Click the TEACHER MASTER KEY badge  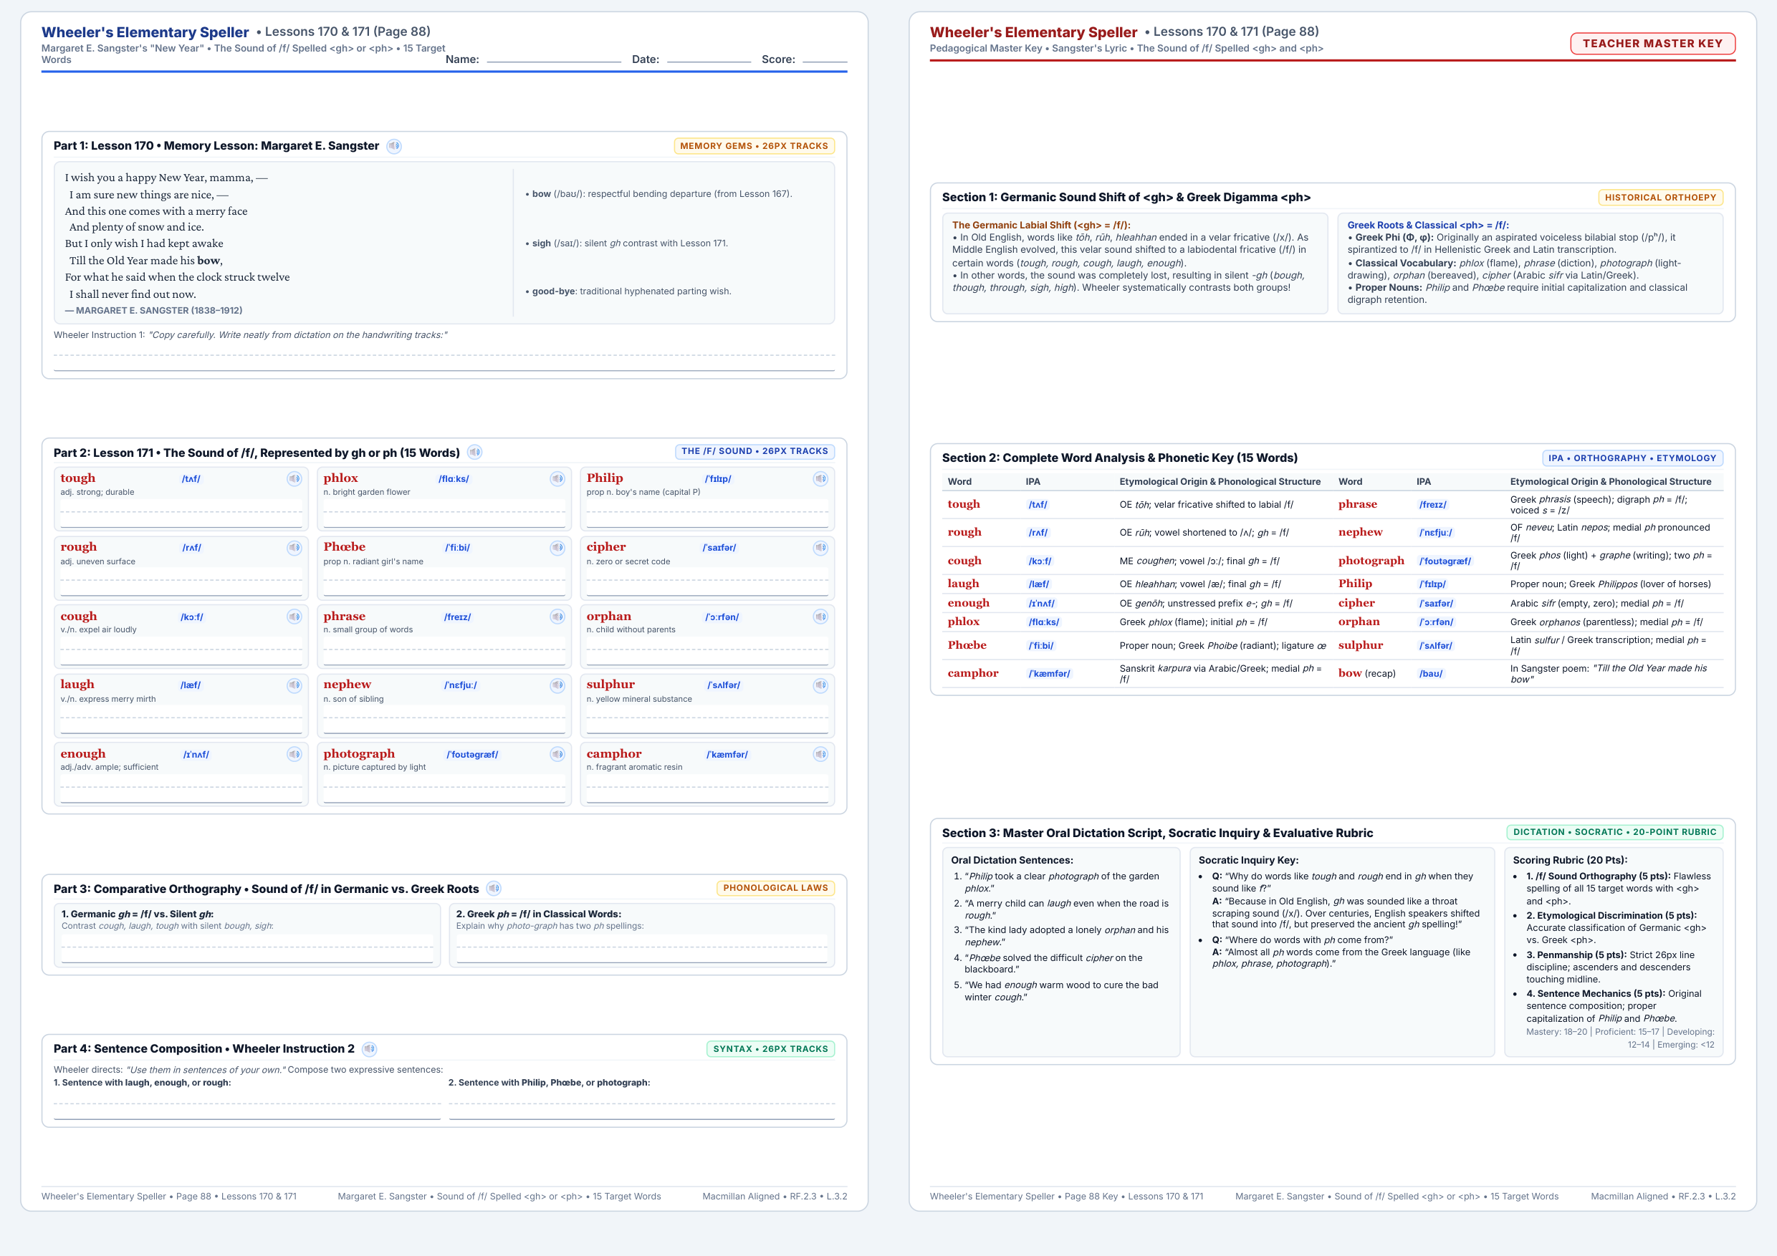click(1652, 44)
